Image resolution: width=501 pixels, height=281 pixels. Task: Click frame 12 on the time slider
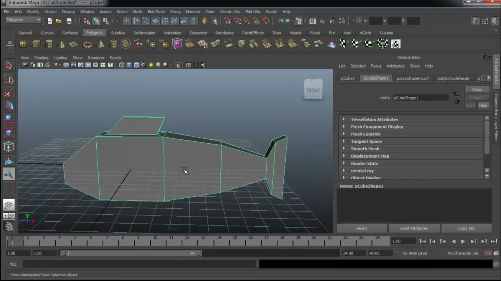click(x=187, y=240)
